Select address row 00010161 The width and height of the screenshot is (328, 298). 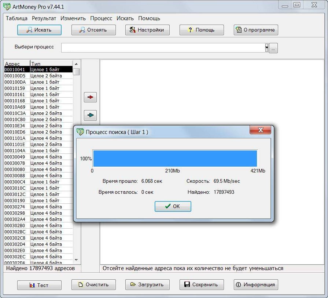point(38,95)
